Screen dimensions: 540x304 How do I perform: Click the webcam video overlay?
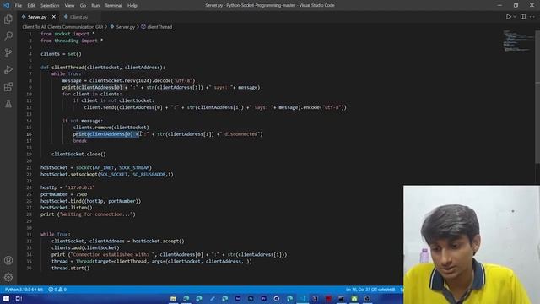(x=472, y=245)
